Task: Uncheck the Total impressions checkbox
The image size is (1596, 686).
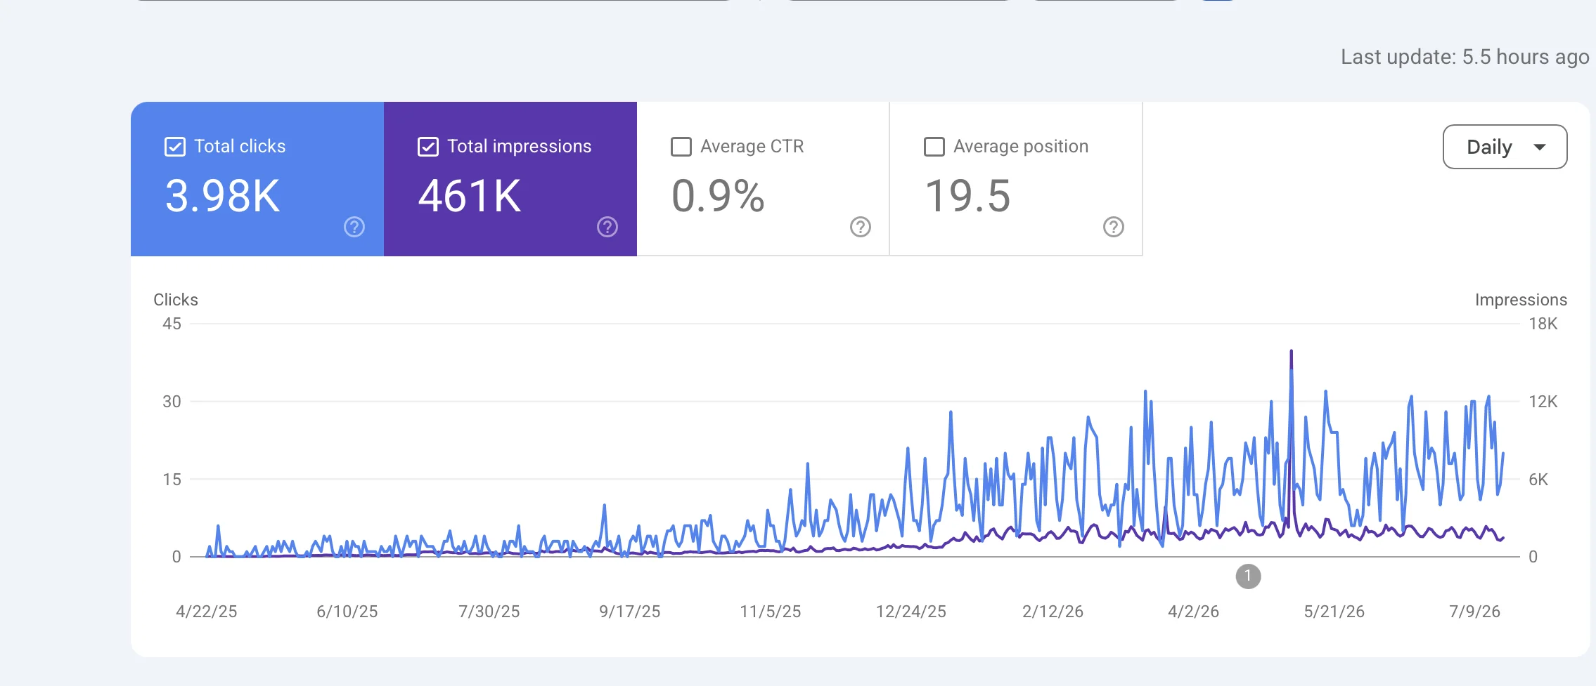Action: (428, 147)
